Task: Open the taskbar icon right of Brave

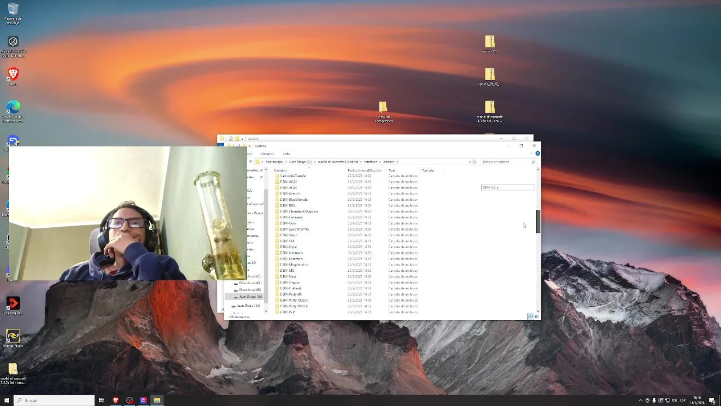Action: tap(130, 400)
